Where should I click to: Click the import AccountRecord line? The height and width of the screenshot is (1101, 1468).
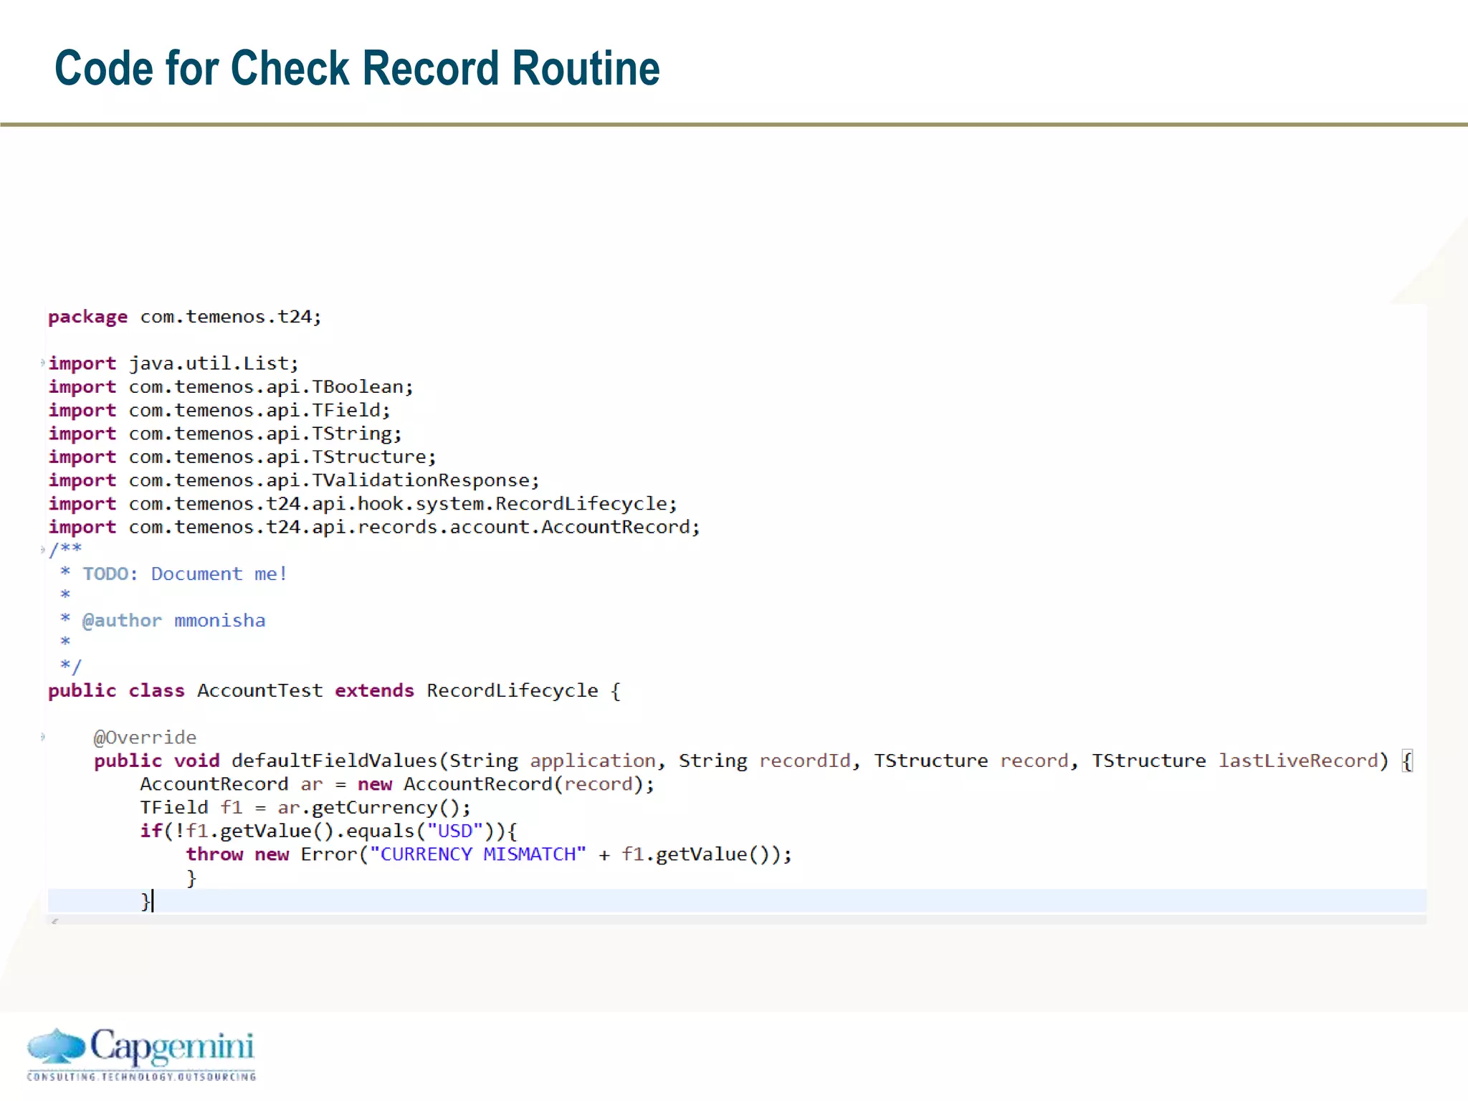pos(374,527)
